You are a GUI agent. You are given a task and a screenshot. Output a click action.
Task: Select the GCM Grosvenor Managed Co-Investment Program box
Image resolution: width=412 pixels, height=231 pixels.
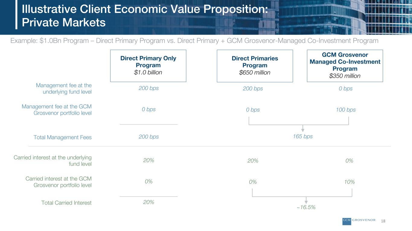point(345,66)
